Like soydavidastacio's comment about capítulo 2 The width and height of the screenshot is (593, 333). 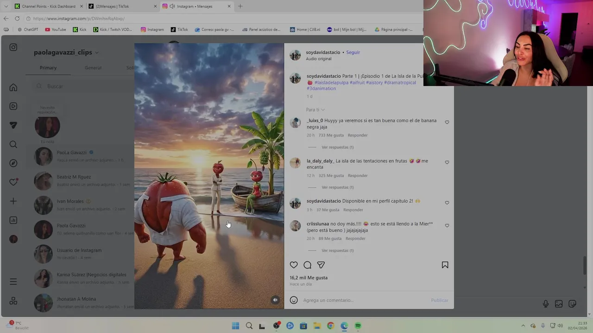tap(447, 203)
